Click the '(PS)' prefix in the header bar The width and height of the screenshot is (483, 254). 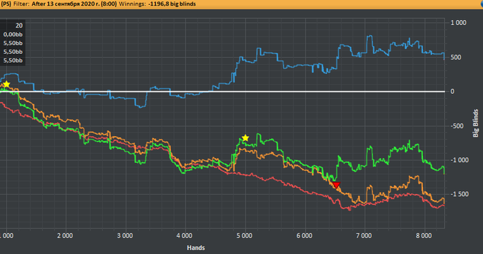pos(6,4)
